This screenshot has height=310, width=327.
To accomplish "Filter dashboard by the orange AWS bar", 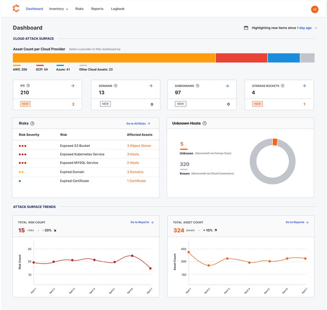I will point(114,58).
